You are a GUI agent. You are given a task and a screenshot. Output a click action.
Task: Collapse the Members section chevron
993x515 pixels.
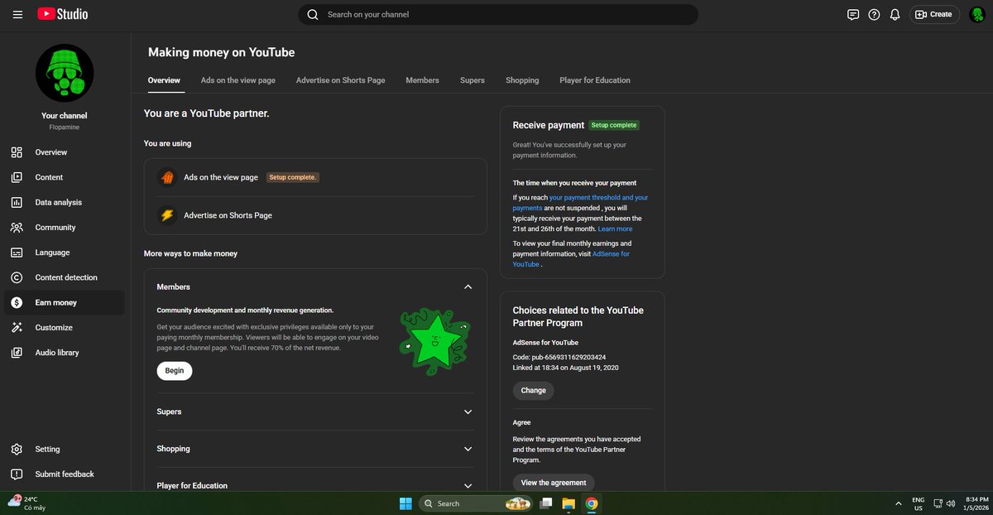coord(468,287)
